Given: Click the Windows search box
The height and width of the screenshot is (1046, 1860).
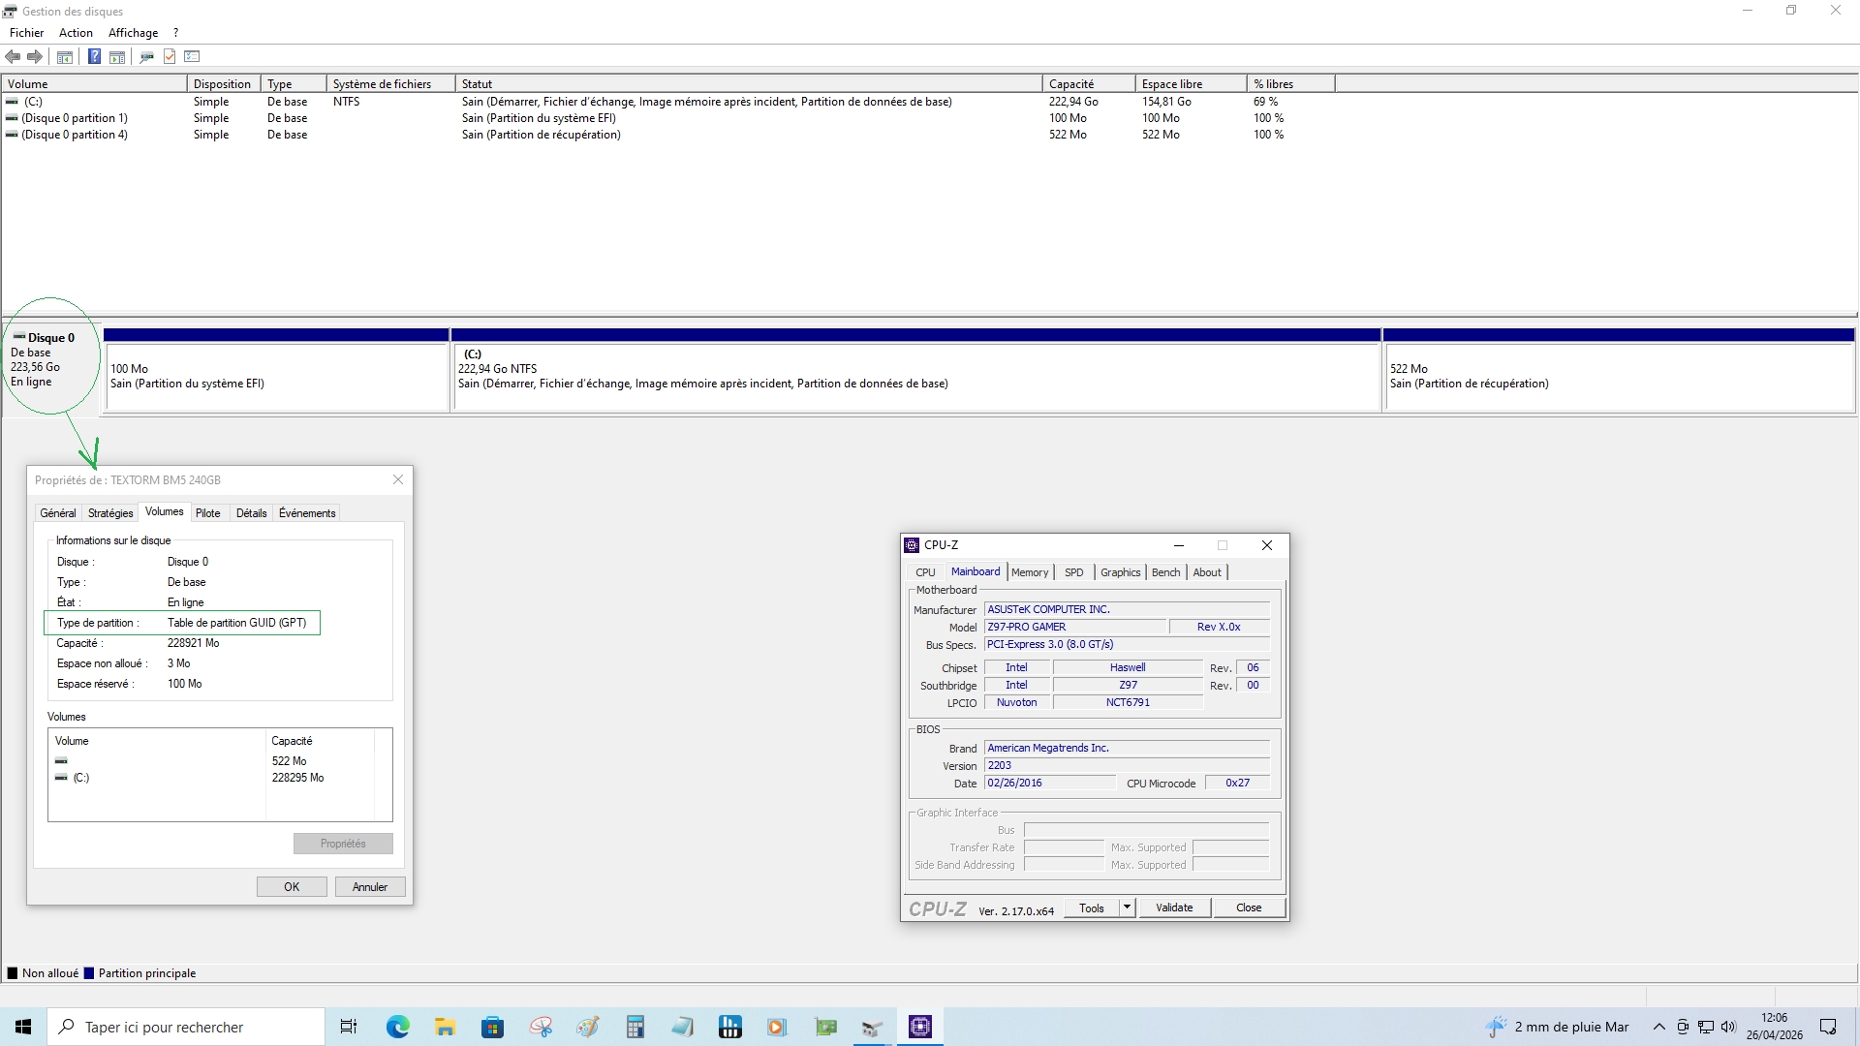Looking at the screenshot, I should (x=186, y=1027).
